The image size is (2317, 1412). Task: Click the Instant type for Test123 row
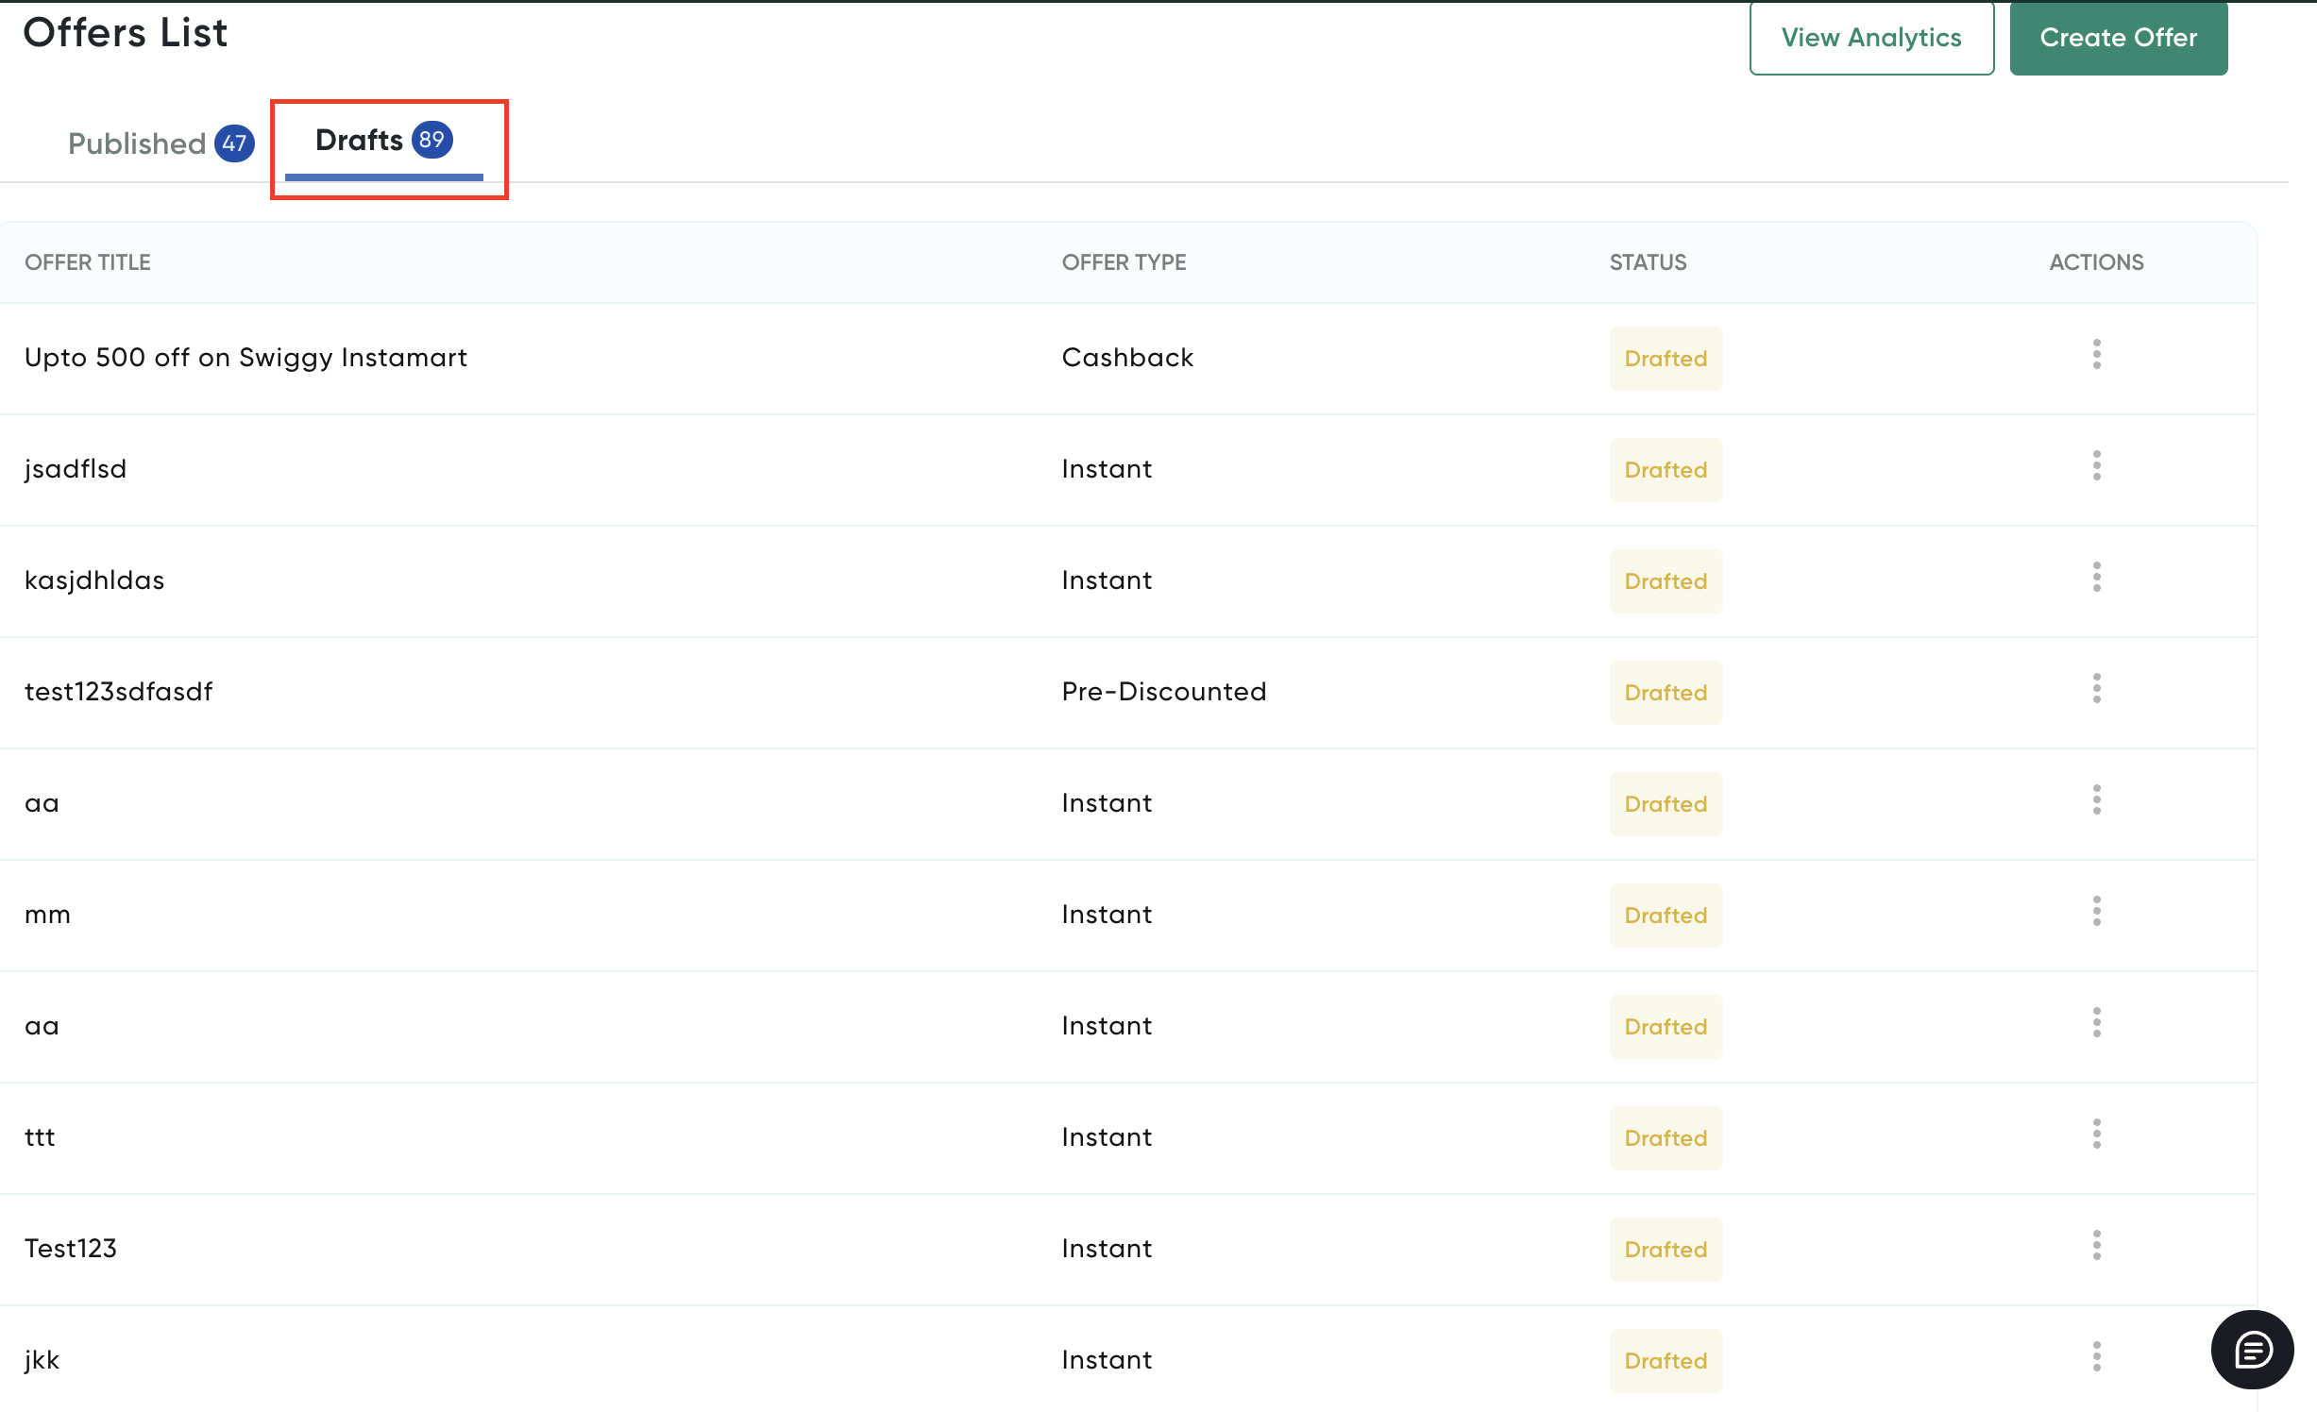1107,1249
